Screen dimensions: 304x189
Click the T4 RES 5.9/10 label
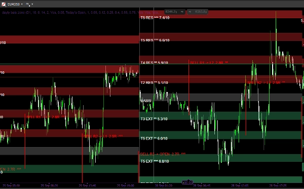click(154, 63)
